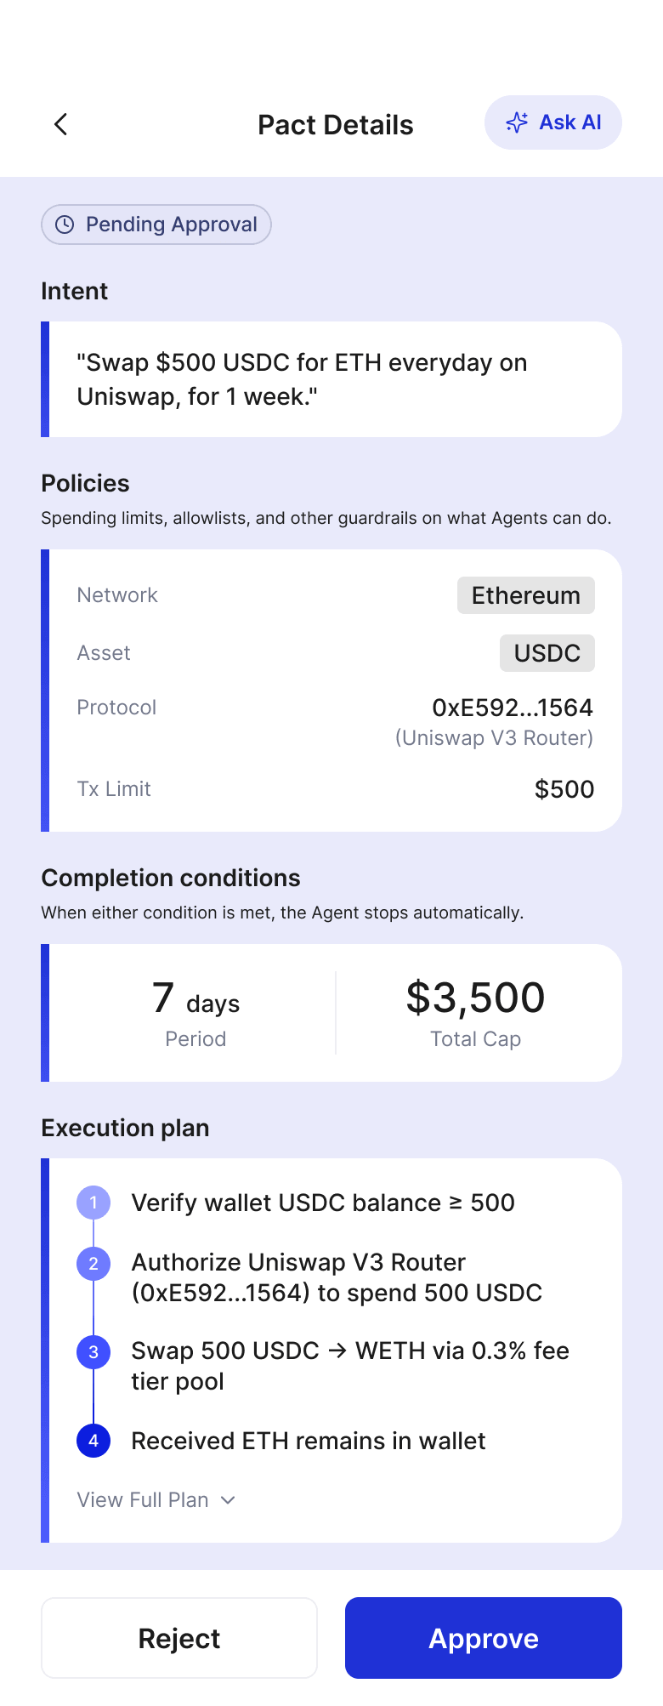The image size is (663, 1706).
Task: Click the Pending Approval status badge
Action: (156, 225)
